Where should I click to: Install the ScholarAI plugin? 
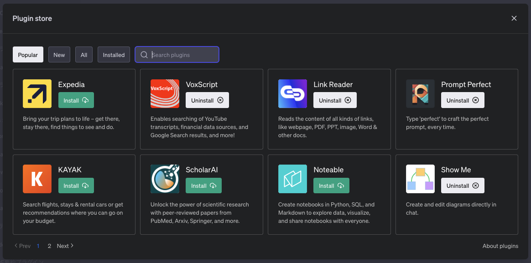point(203,186)
